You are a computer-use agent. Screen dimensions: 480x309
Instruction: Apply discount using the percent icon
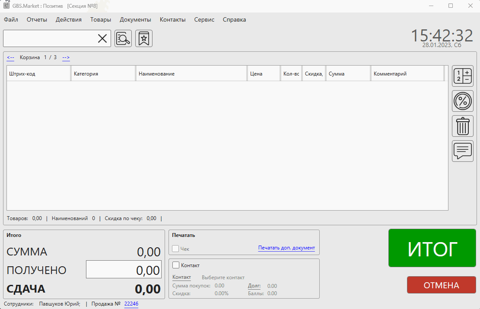(x=462, y=101)
